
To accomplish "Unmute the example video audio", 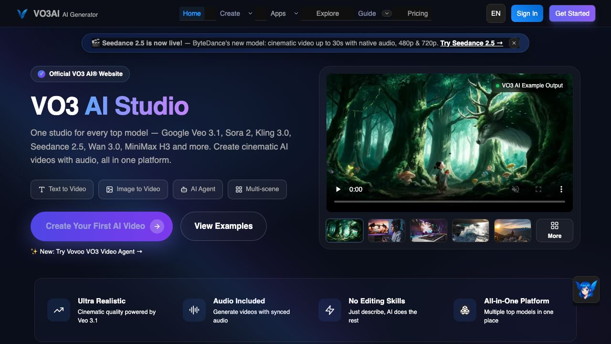I will (x=516, y=189).
